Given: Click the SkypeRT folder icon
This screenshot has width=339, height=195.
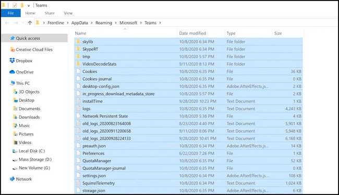Looking at the screenshot, I should pyautogui.click(x=78, y=49).
